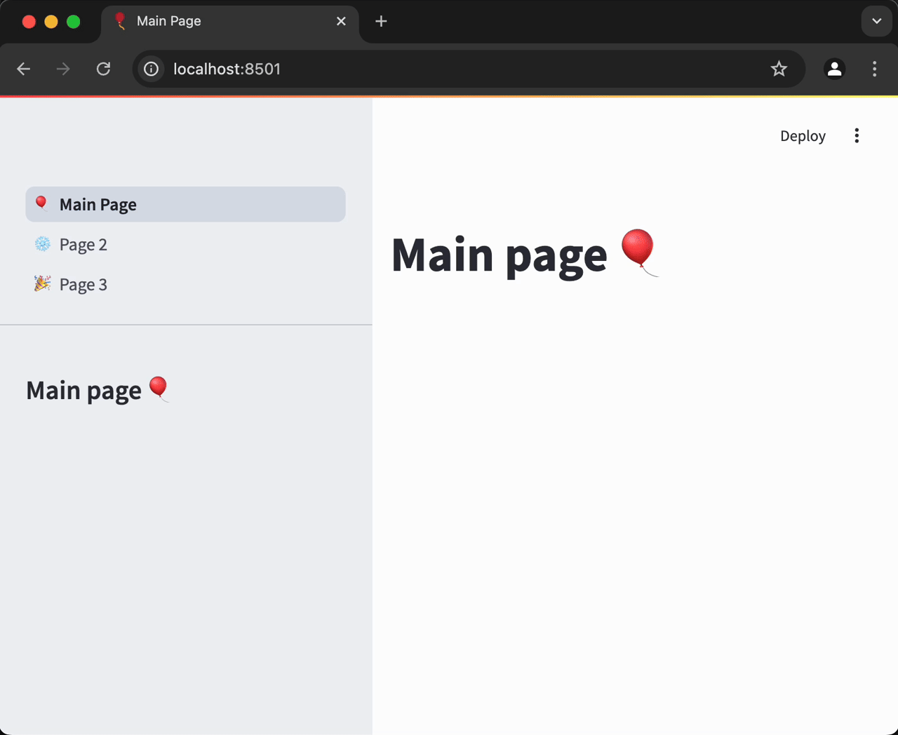Bookmark the page using the star icon
This screenshot has height=735, width=898.
tap(779, 69)
